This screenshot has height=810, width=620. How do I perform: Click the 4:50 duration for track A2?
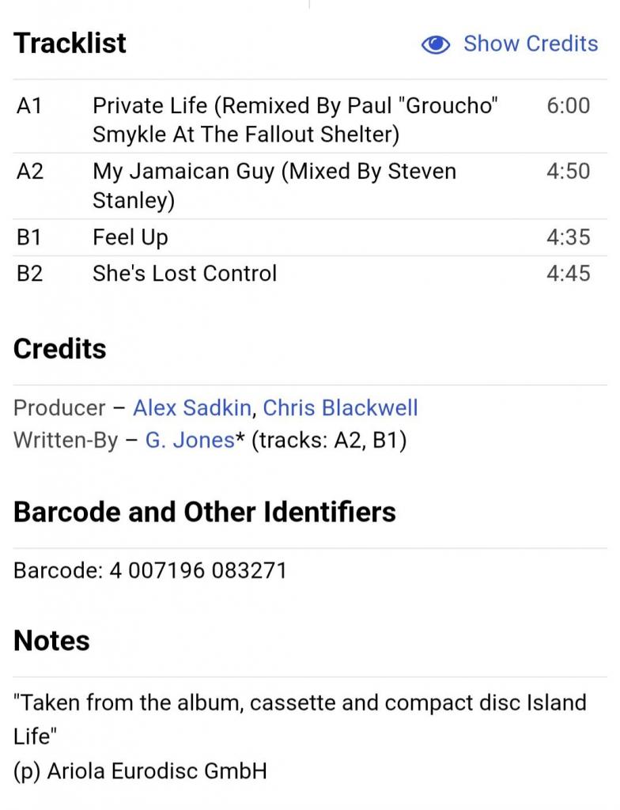point(568,171)
